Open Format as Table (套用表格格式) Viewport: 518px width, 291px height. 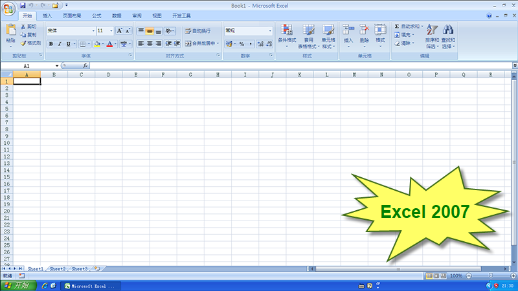pos(309,36)
